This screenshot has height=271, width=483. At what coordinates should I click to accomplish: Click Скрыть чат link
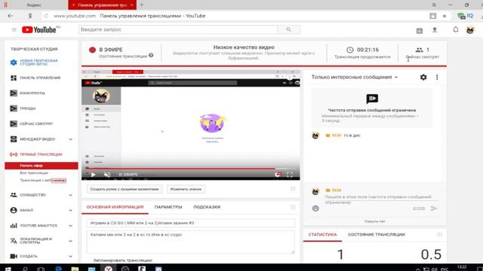coord(374,221)
